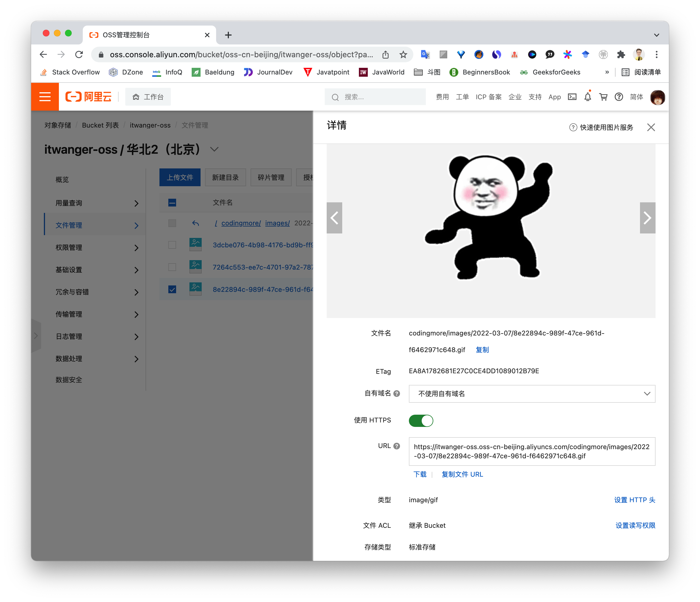The image size is (700, 602).
Task: Expand bucket region dropdown next to 华北2（北京）
Action: coord(214,150)
